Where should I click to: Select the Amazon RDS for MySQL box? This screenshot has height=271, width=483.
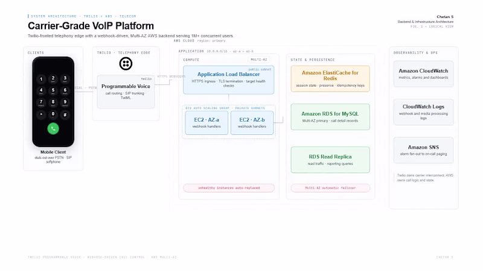pyautogui.click(x=330, y=117)
